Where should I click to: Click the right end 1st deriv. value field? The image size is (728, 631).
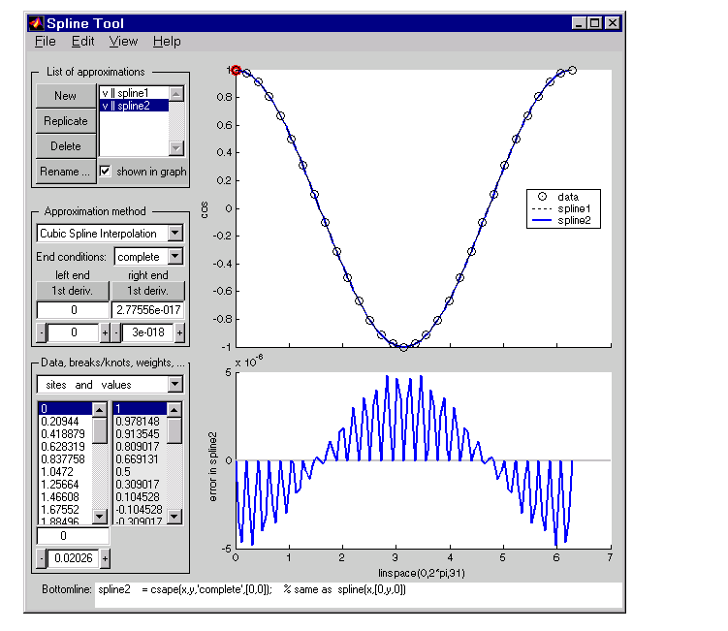coord(148,310)
